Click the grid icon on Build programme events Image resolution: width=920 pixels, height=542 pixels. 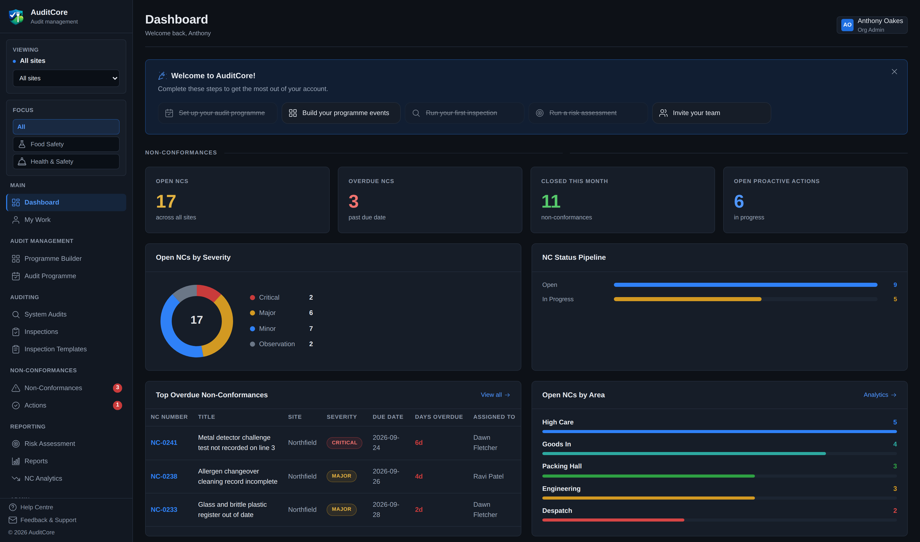[x=293, y=113]
